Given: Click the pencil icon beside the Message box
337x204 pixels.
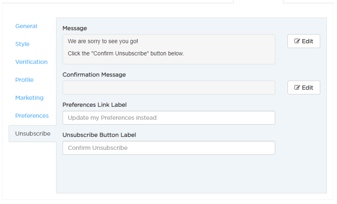Looking at the screenshot, I should pyautogui.click(x=297, y=41).
